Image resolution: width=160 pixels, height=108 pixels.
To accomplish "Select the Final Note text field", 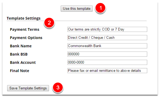I will [107, 70].
